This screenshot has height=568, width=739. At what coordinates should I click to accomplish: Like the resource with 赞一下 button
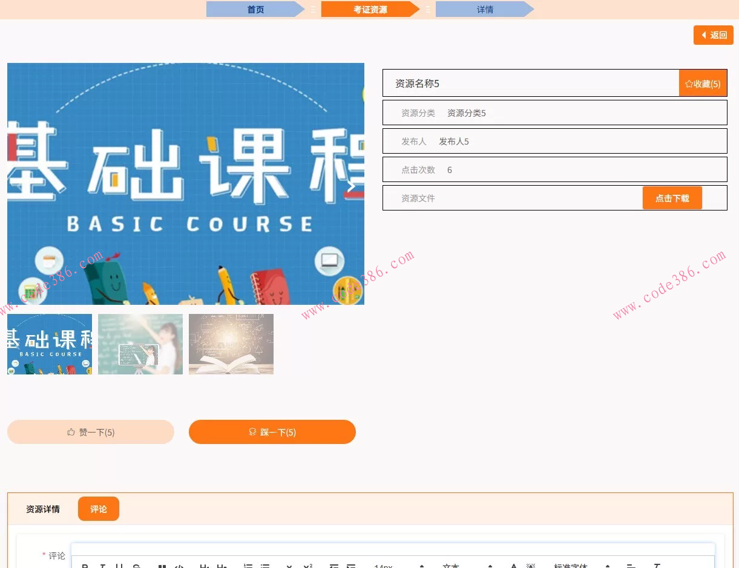90,432
